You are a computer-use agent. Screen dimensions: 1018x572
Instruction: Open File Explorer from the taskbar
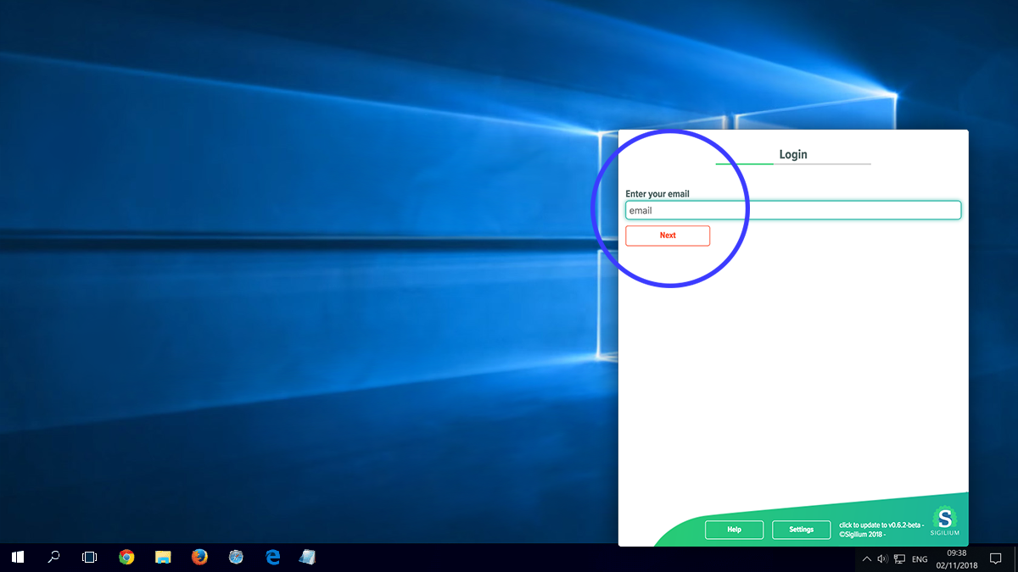tap(164, 558)
